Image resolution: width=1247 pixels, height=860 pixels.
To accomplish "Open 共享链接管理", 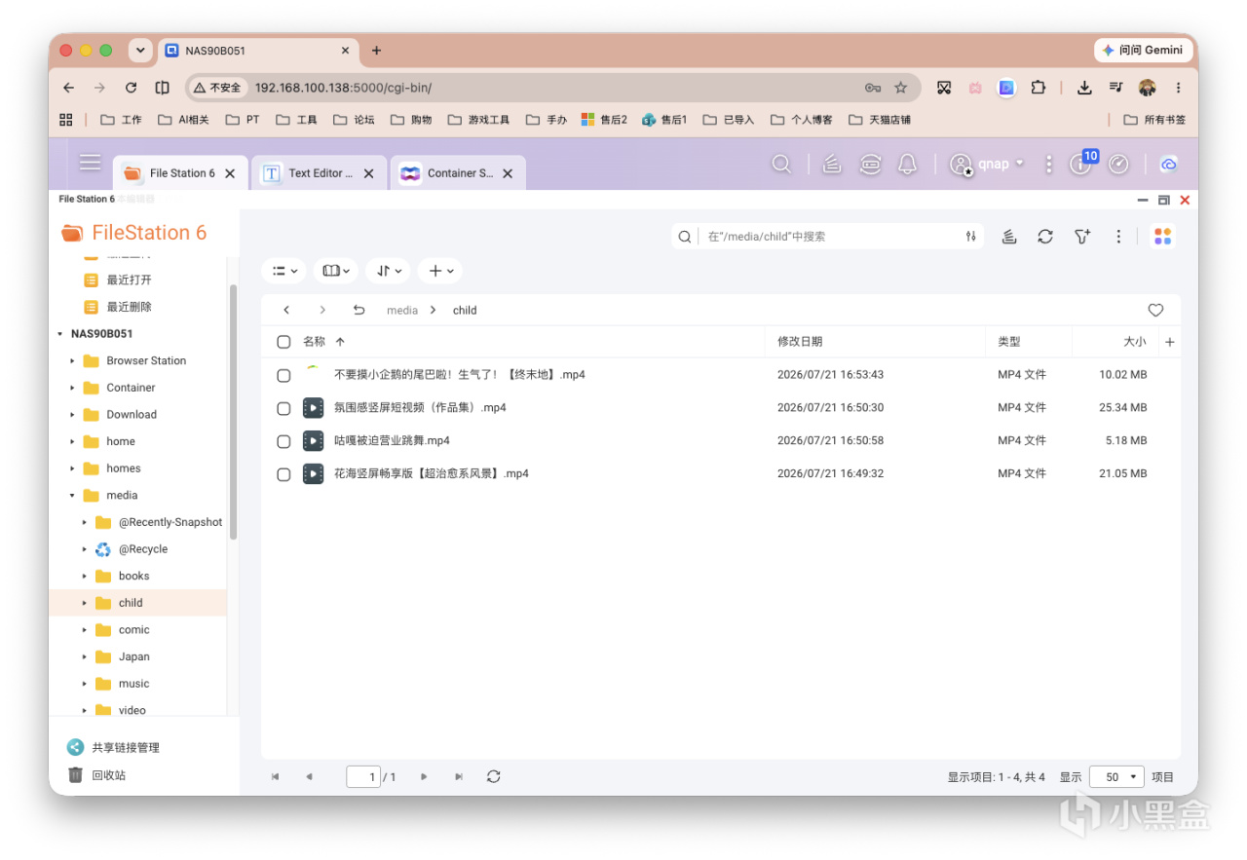I will [x=113, y=748].
